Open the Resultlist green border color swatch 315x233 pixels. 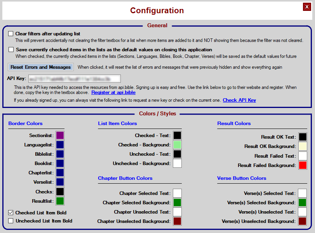click(60, 201)
